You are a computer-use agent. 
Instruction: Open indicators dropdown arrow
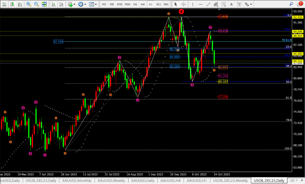(74, 4)
